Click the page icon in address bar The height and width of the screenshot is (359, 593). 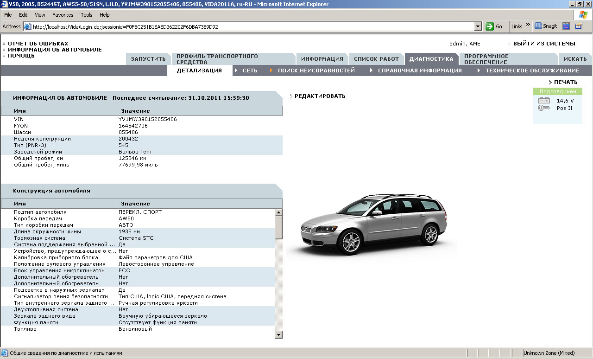click(x=27, y=27)
